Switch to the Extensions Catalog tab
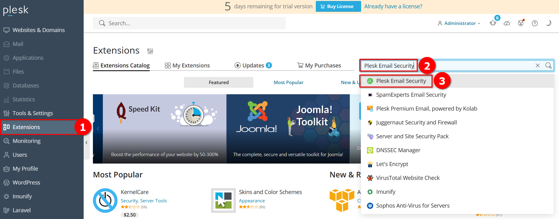The image size is (559, 219). click(121, 65)
